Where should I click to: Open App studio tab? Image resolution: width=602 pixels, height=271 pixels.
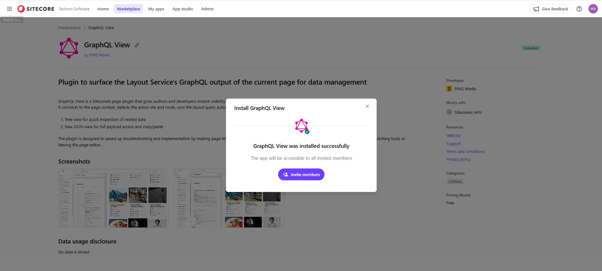point(183,9)
